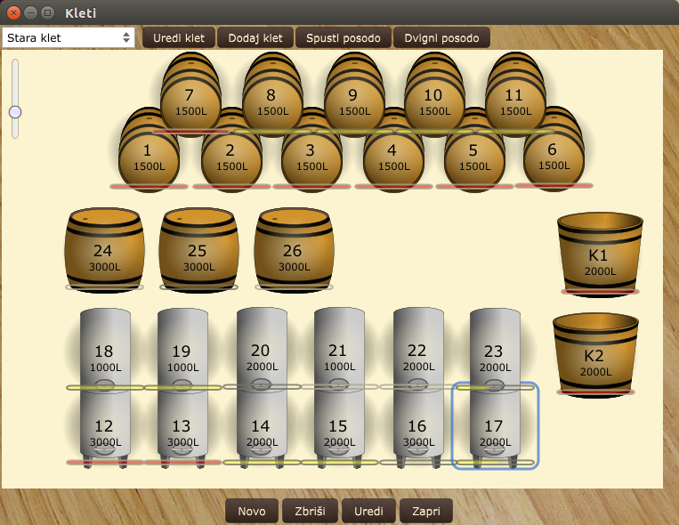679x525 pixels.
Task: Click the Zbriši button
Action: 310,511
